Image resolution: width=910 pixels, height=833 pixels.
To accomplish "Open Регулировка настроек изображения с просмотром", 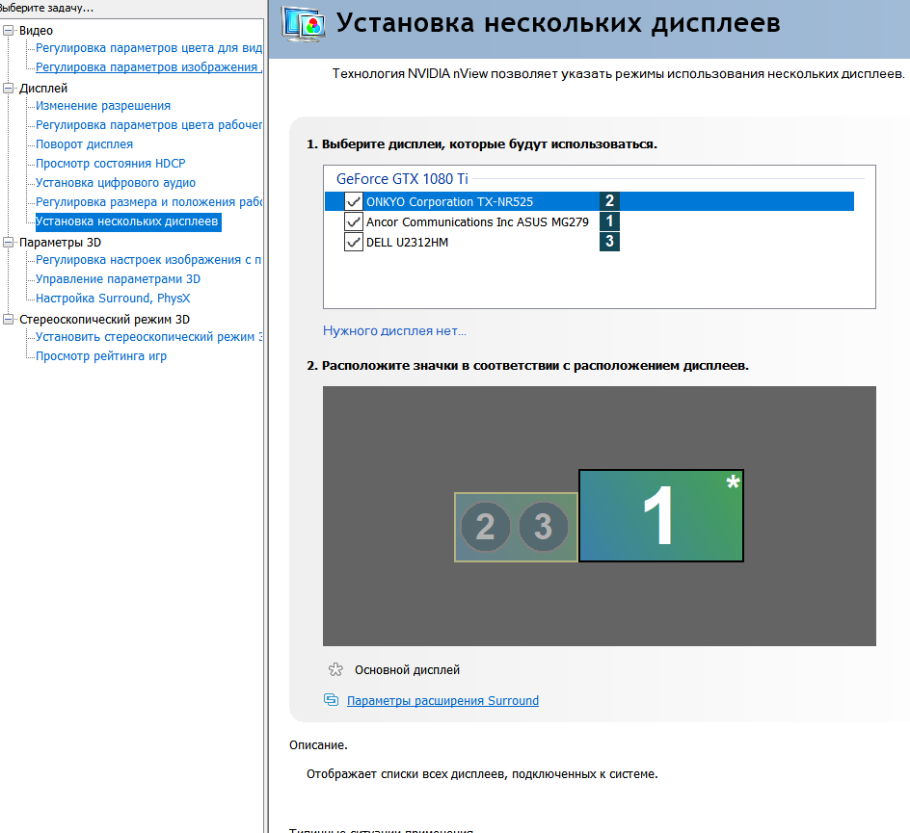I will coord(148,260).
